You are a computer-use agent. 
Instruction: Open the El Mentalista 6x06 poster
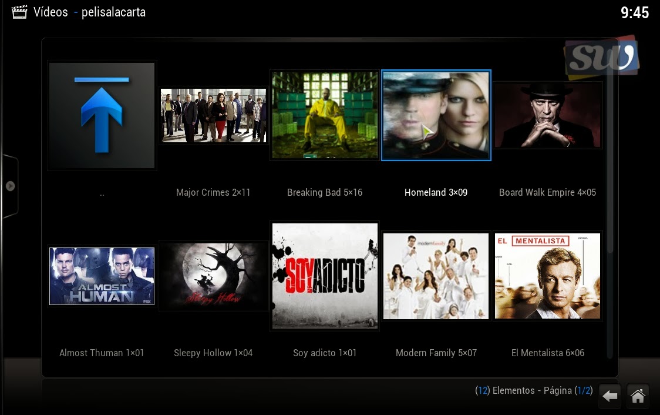[548, 276]
